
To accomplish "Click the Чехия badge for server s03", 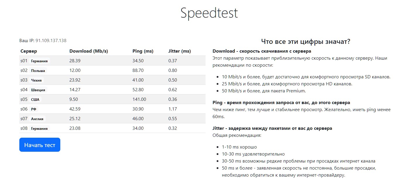I will click(x=36, y=80).
